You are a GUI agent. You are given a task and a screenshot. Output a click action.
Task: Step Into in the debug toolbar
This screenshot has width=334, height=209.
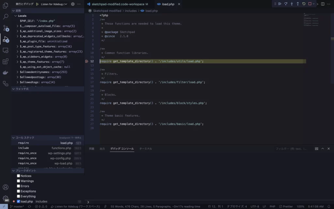[292, 4]
